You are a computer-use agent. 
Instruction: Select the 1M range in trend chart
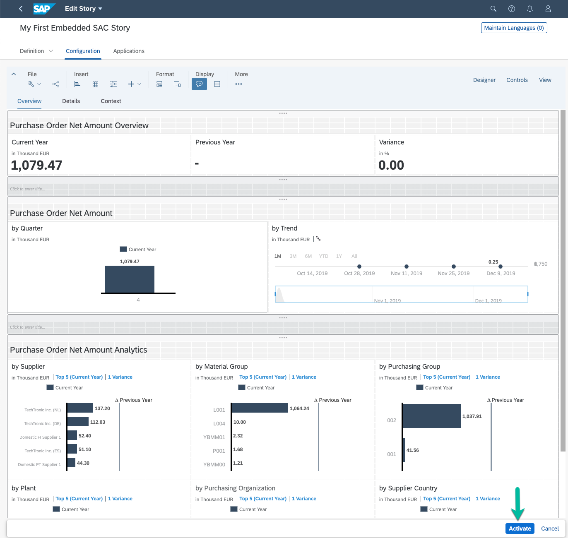(x=278, y=256)
